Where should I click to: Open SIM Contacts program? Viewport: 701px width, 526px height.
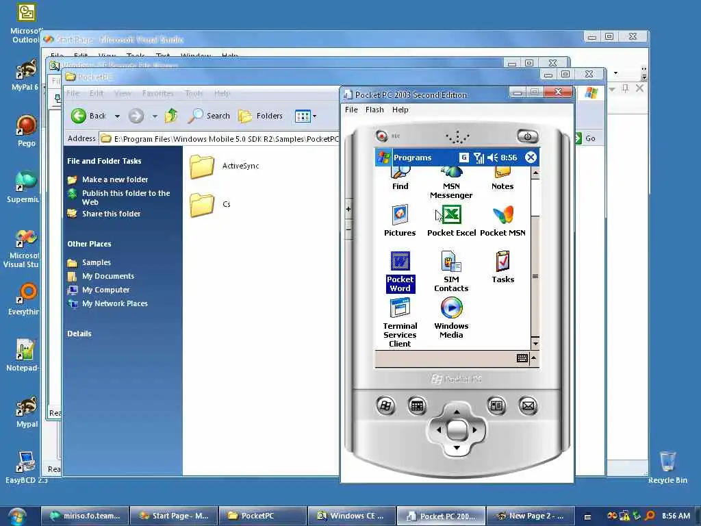(451, 271)
